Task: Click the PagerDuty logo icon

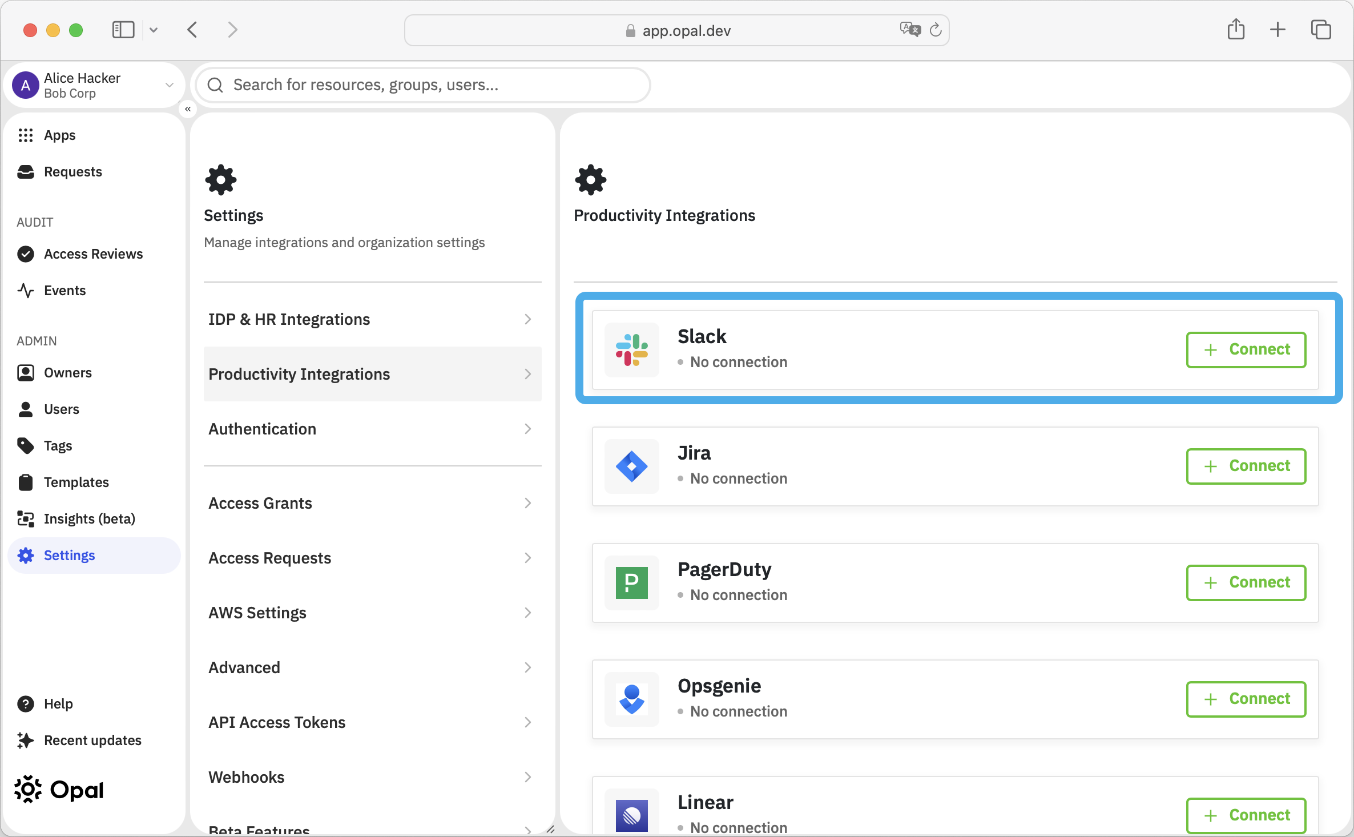Action: point(632,583)
